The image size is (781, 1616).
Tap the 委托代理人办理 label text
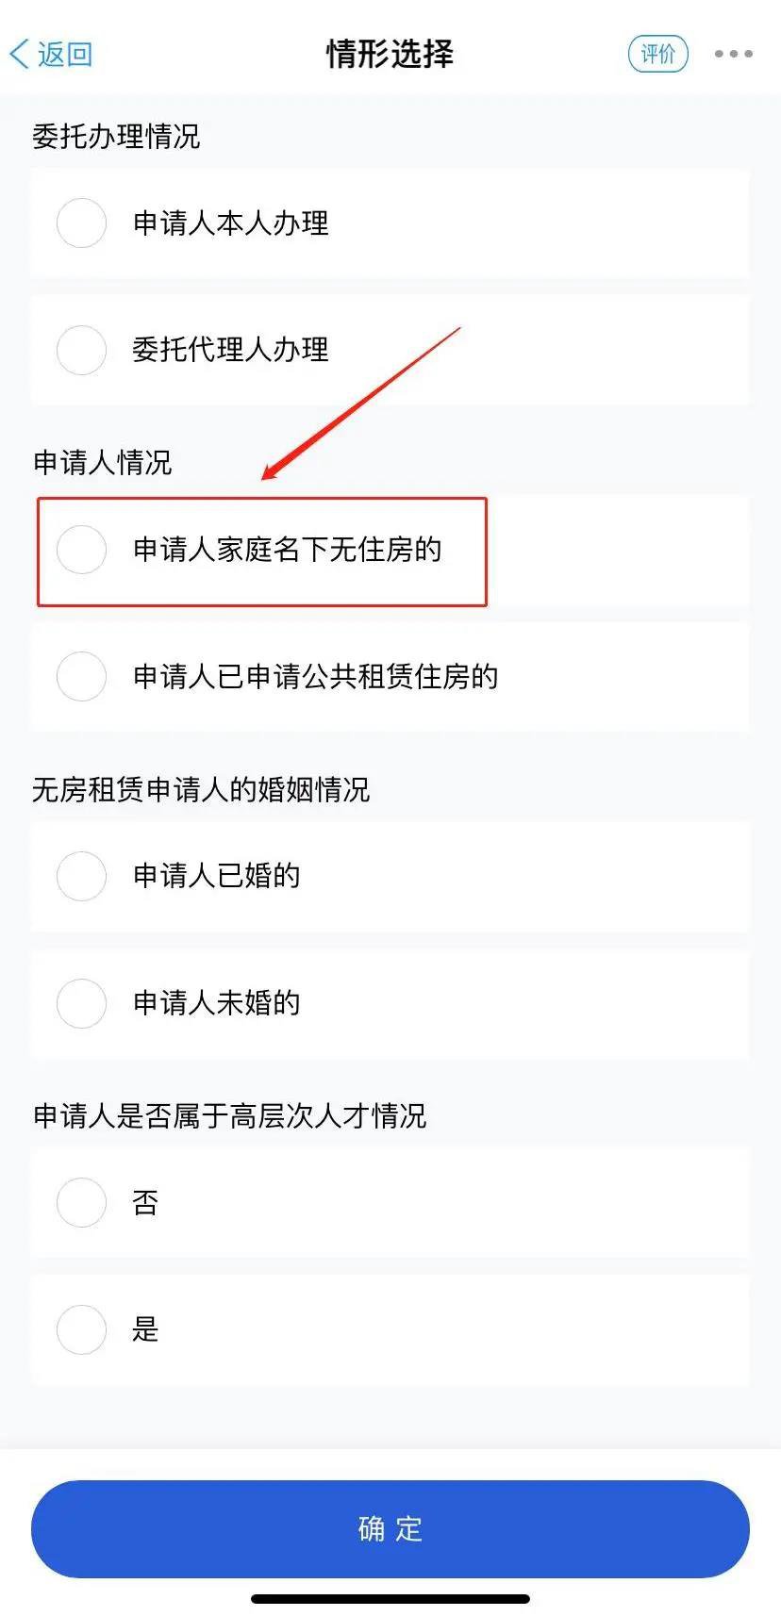point(231,350)
